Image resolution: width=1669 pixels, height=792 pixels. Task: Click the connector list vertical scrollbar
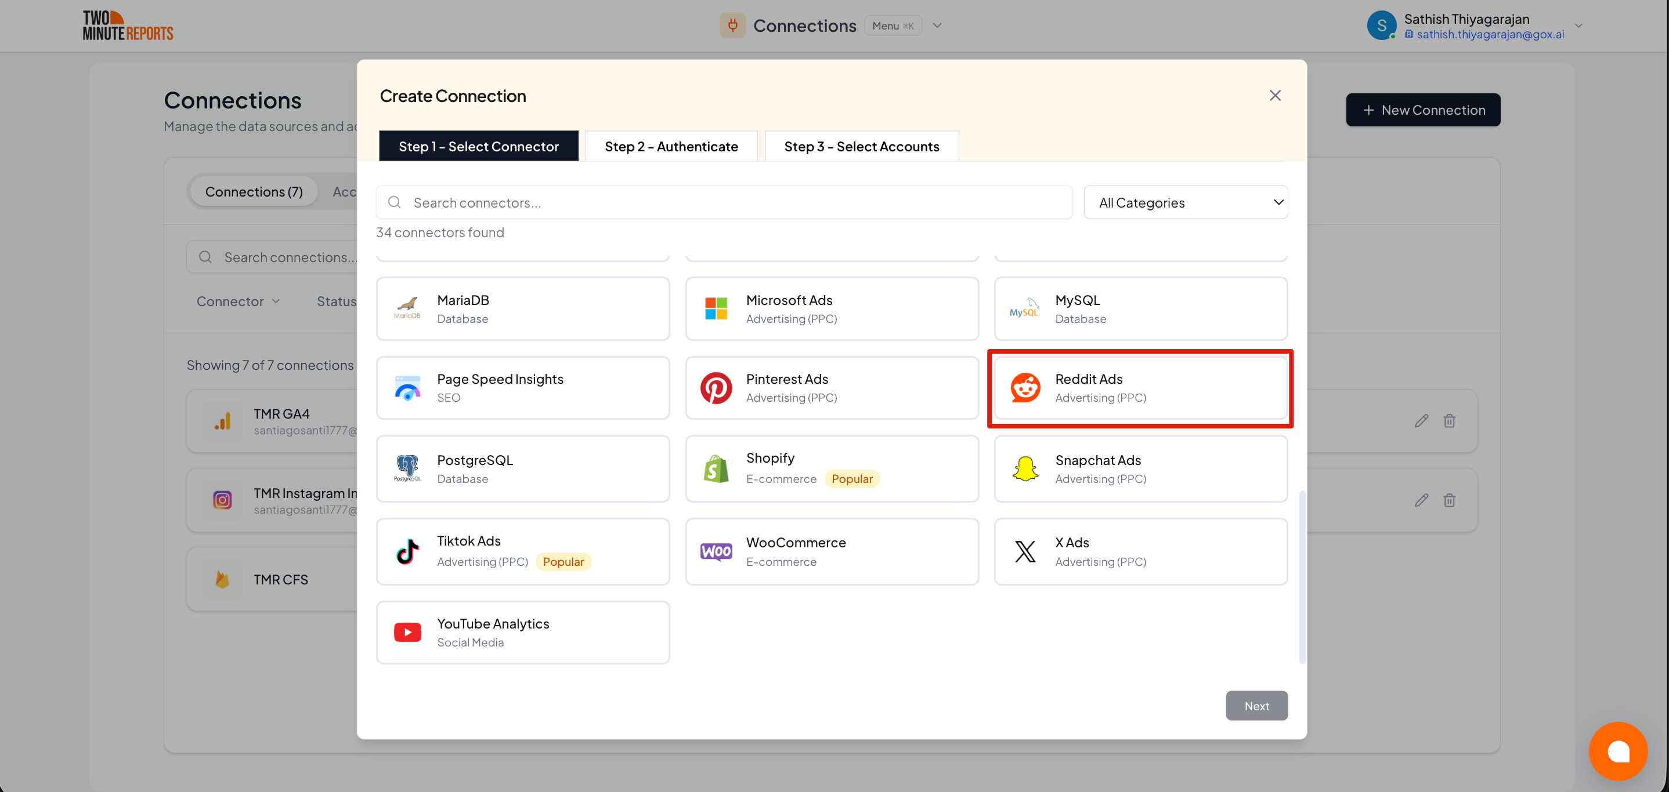[x=1302, y=576]
